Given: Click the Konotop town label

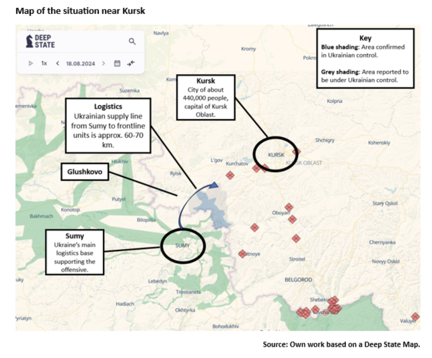Looking at the screenshot, I should coord(70,209).
